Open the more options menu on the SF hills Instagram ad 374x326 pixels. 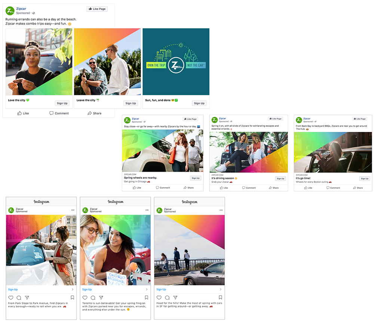tap(221, 210)
